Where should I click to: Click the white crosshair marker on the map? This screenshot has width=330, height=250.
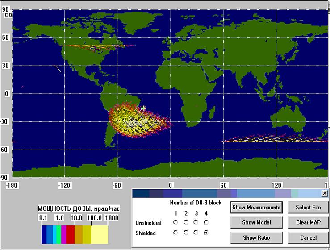tap(143, 108)
